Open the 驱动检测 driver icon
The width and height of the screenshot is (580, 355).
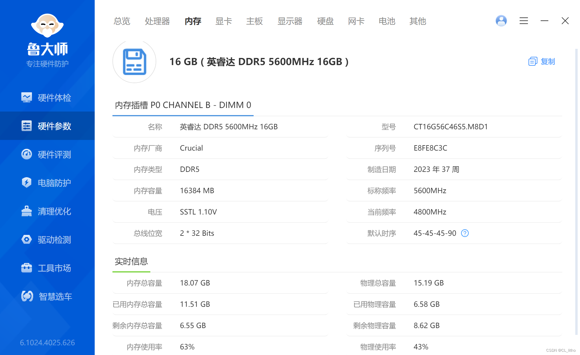pyautogui.click(x=26, y=239)
